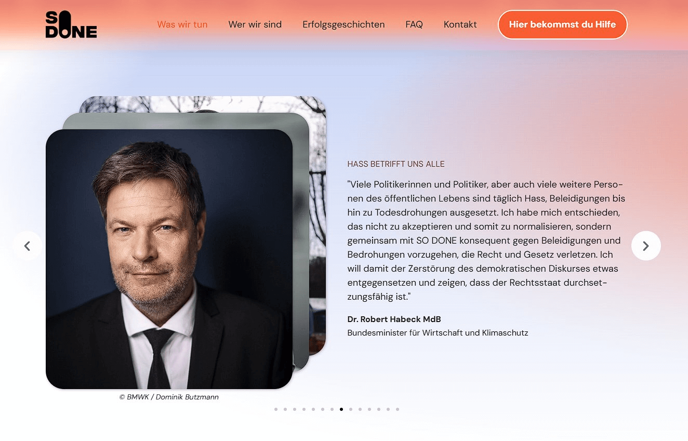
Task: Click the active black pagination dot
Action: pyautogui.click(x=341, y=409)
